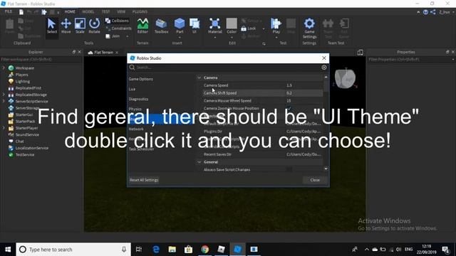
Task: Collapse the General settings section
Action: click(x=199, y=162)
